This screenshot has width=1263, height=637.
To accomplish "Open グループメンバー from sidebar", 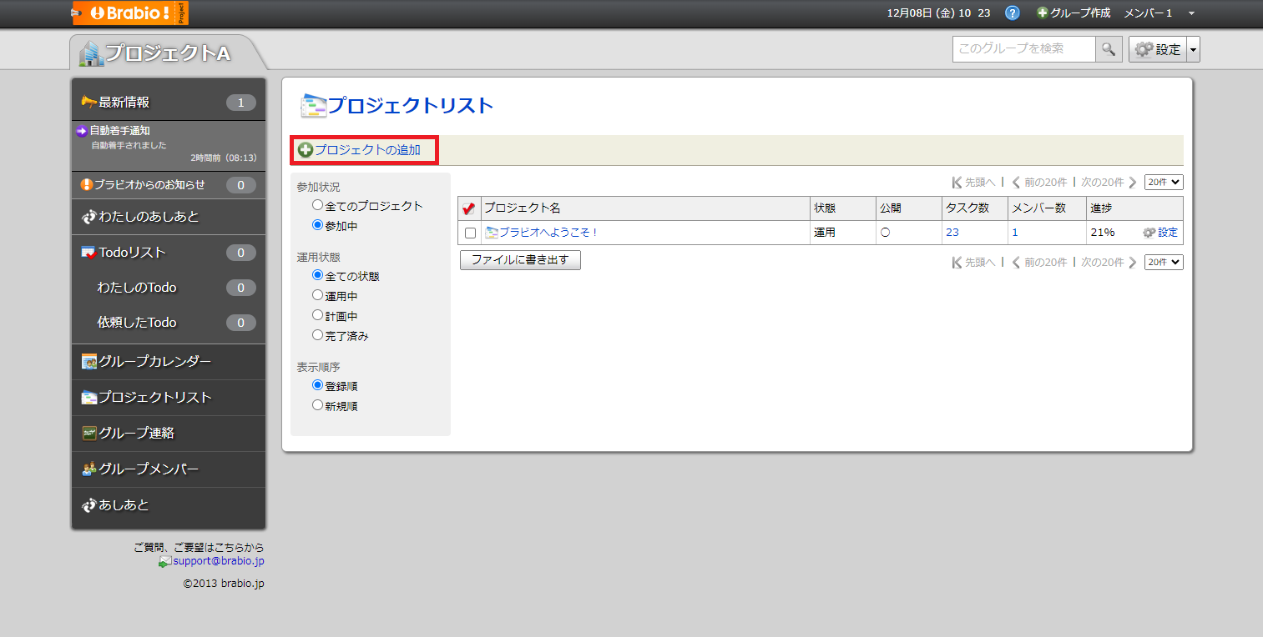I will 148,469.
